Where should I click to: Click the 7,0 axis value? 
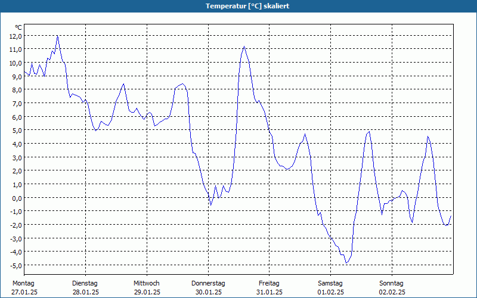[x=17, y=104]
